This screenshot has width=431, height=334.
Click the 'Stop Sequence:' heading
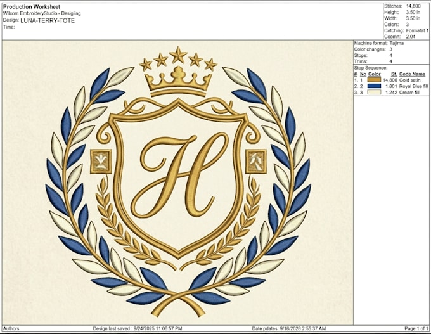coord(371,68)
